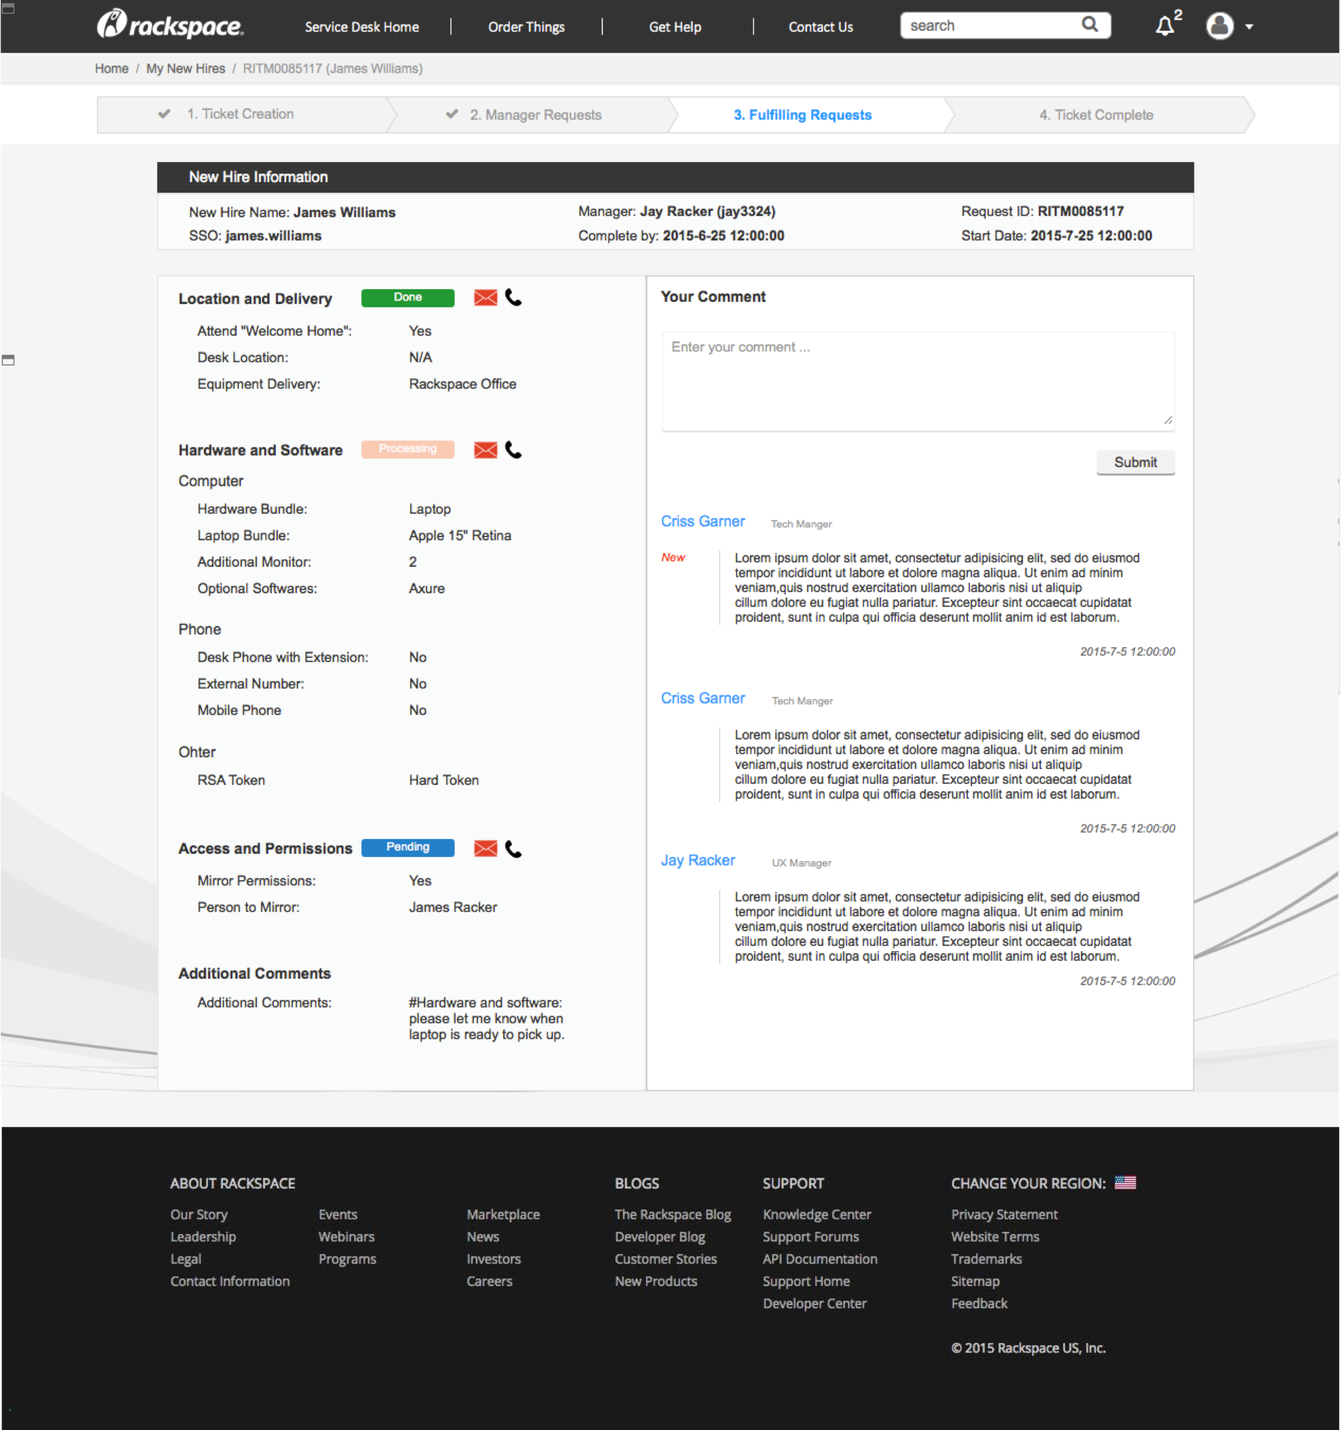Image resolution: width=1341 pixels, height=1430 pixels.
Task: Open the Customer Stories link
Action: click(x=665, y=1260)
